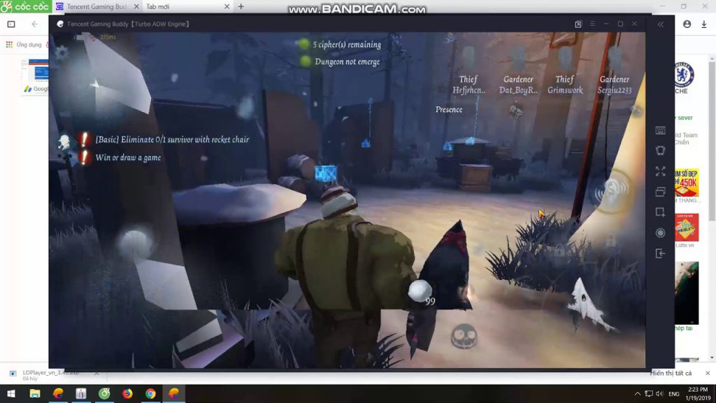
Task: Click the screenshot capture icon in sidebar
Action: click(x=660, y=212)
